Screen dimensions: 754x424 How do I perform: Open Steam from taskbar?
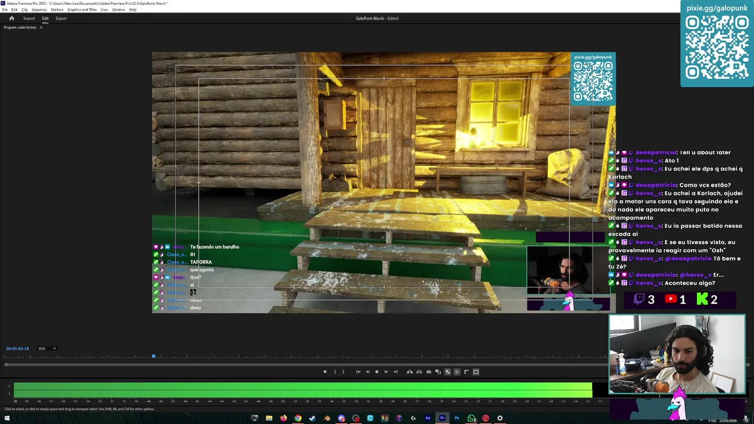[312, 418]
